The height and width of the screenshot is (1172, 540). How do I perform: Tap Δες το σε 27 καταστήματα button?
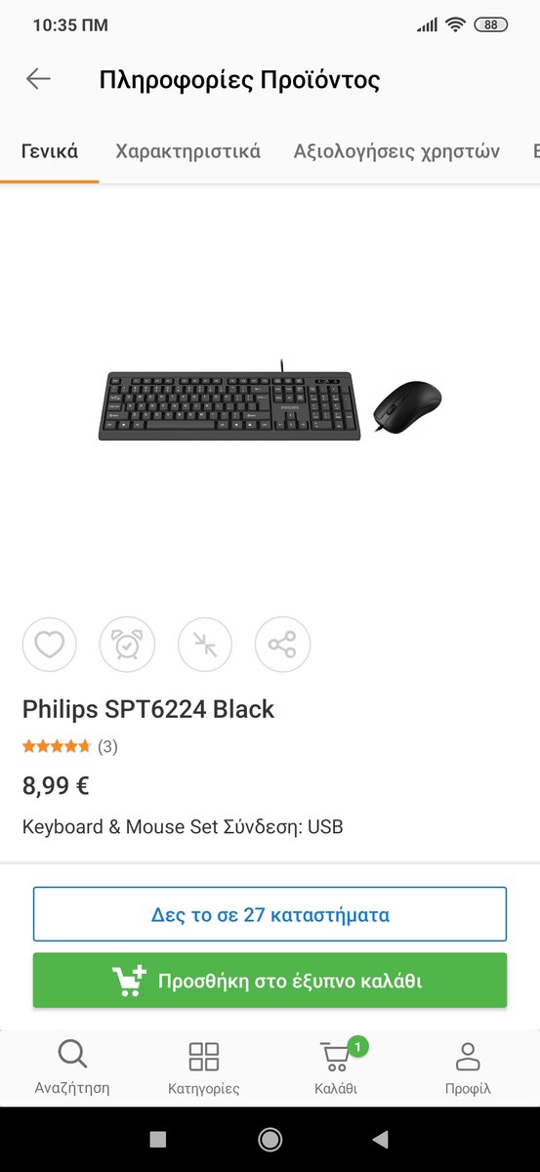[x=270, y=914]
